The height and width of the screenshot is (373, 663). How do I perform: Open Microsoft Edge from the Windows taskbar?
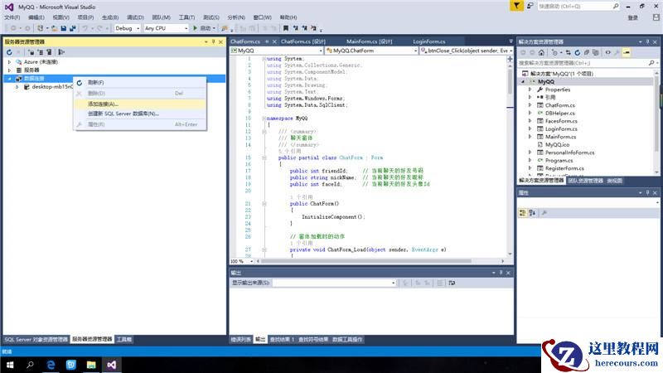pyautogui.click(x=51, y=364)
